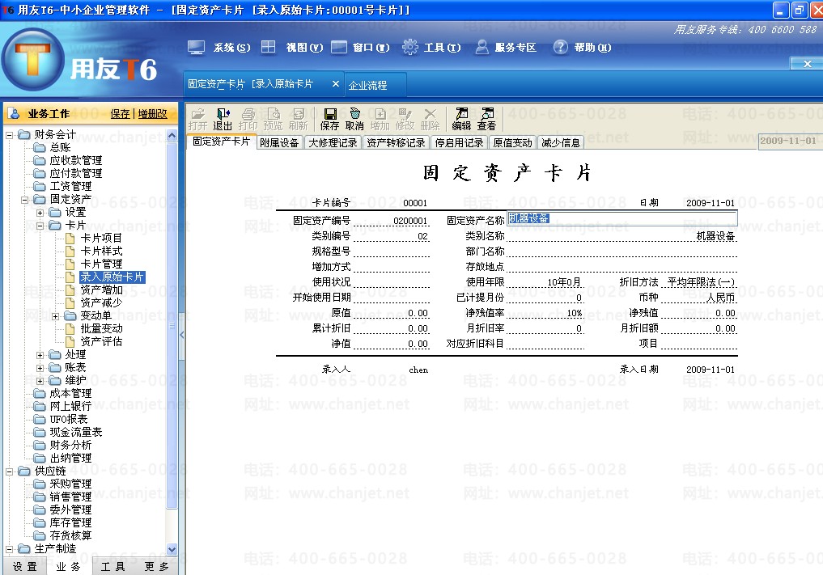Click the 开始使用日期 field

coord(392,298)
